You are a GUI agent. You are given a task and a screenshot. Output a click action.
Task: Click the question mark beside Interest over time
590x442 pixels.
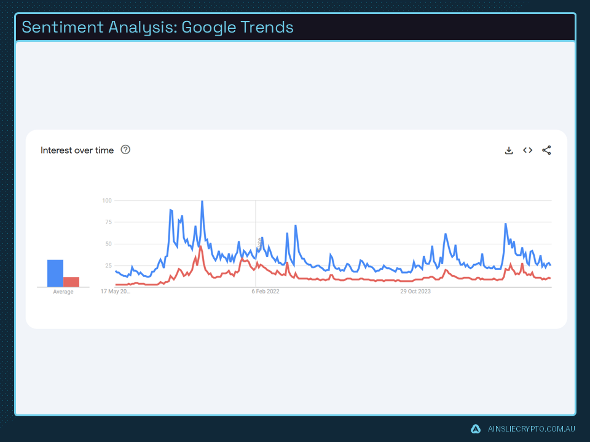pos(125,150)
